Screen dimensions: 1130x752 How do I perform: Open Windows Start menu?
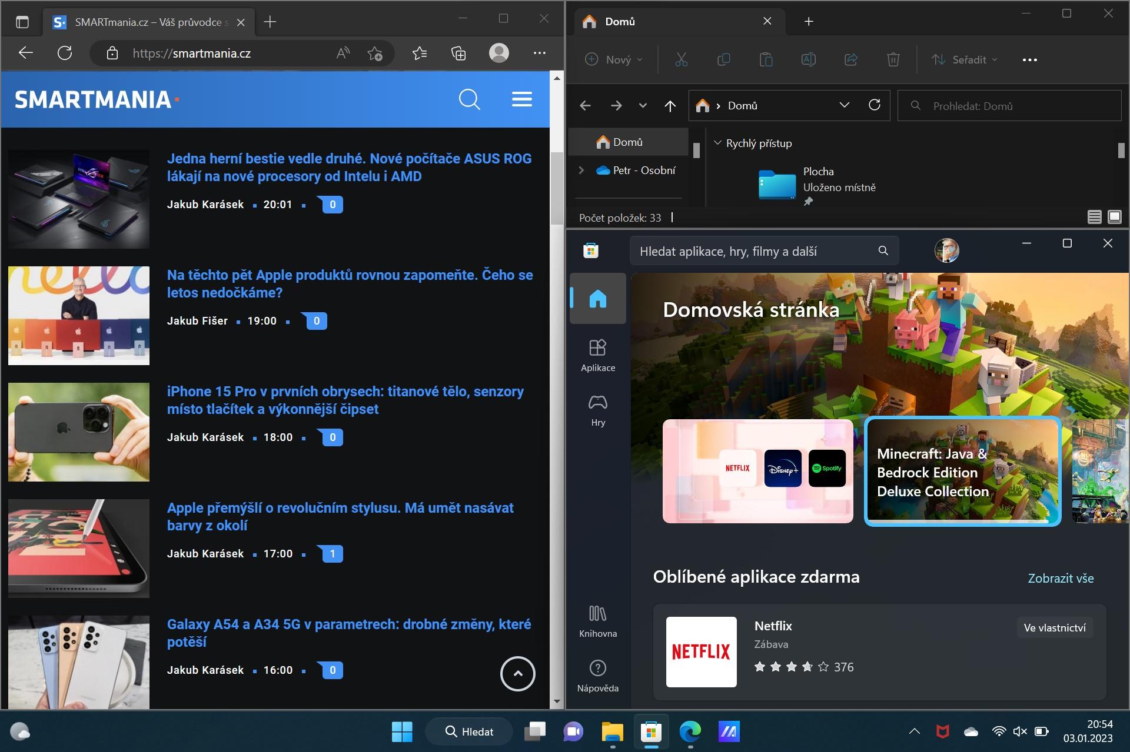click(402, 731)
